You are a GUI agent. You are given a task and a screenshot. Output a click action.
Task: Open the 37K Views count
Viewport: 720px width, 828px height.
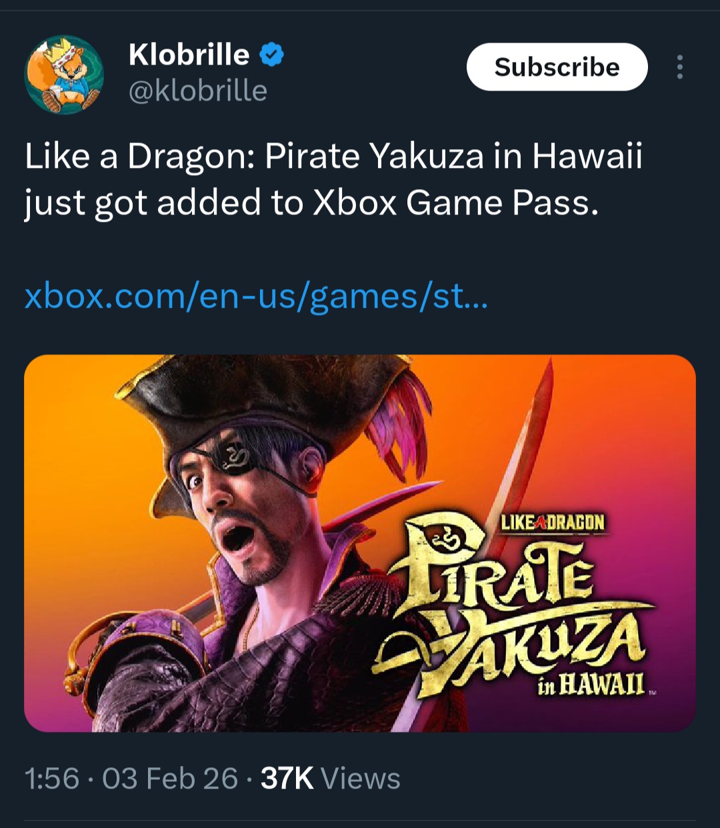coord(330,778)
